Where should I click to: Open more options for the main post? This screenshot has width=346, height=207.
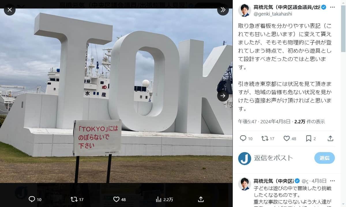[x=332, y=7]
